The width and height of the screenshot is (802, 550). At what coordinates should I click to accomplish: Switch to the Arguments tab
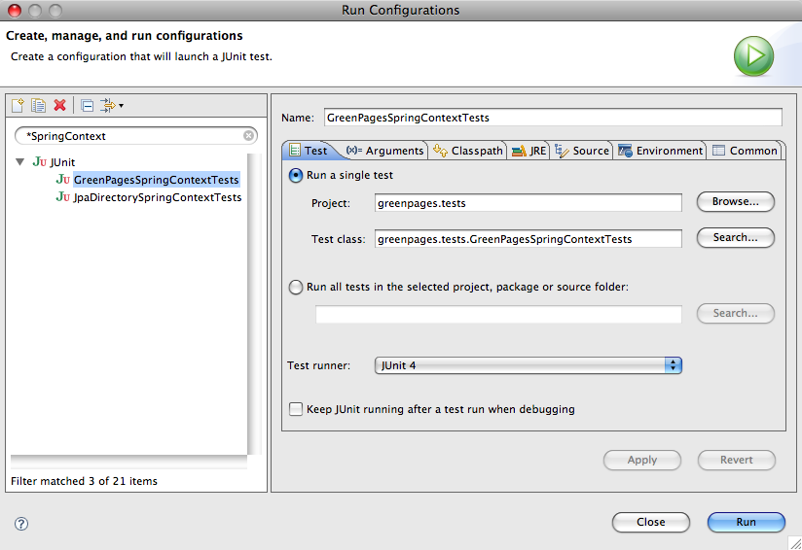pyautogui.click(x=385, y=151)
